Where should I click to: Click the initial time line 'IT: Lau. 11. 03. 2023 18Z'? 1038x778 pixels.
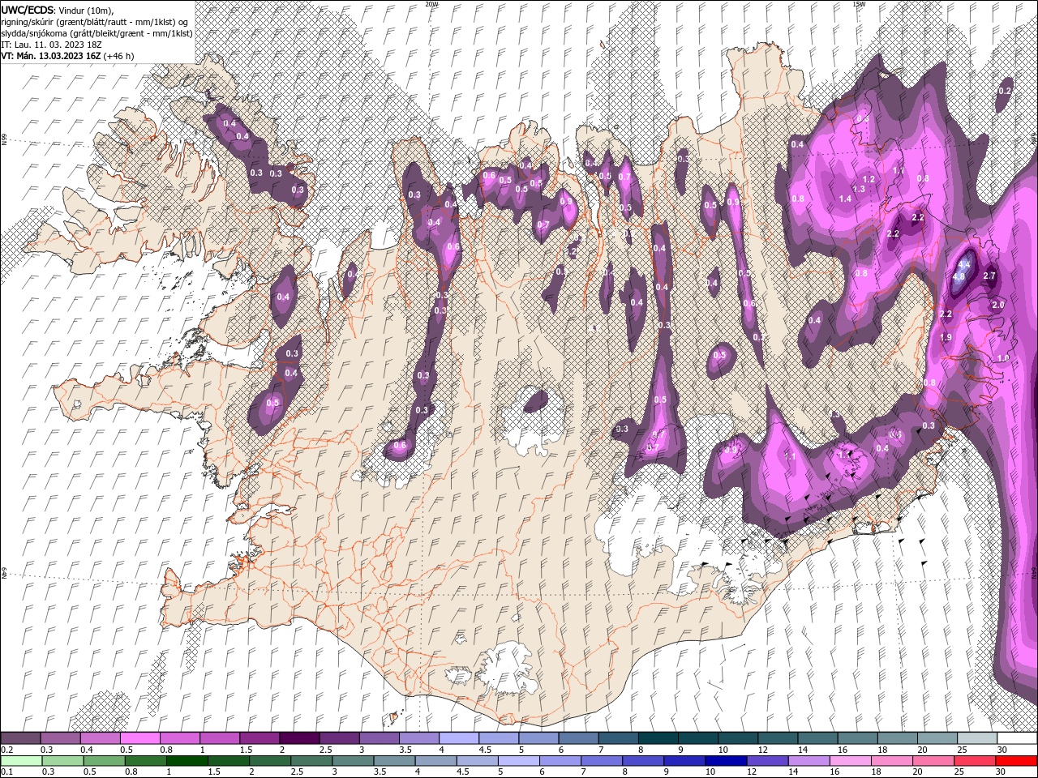52,44
